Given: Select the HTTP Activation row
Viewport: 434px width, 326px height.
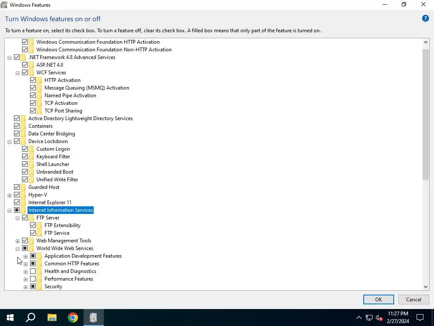Looking at the screenshot, I should (62, 80).
